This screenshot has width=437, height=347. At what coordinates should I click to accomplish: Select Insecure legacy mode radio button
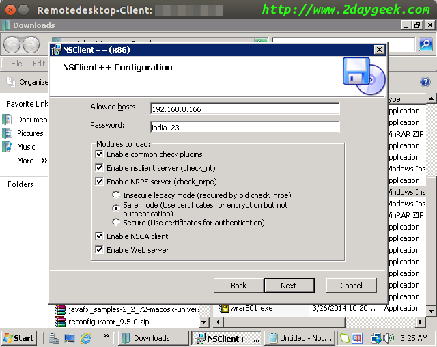(116, 195)
